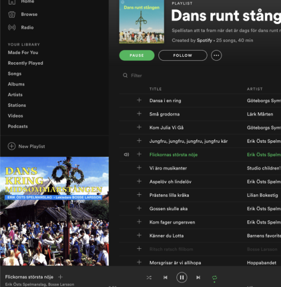Click the New Playlist plus icon
The image size is (281, 287).
click(x=12, y=146)
